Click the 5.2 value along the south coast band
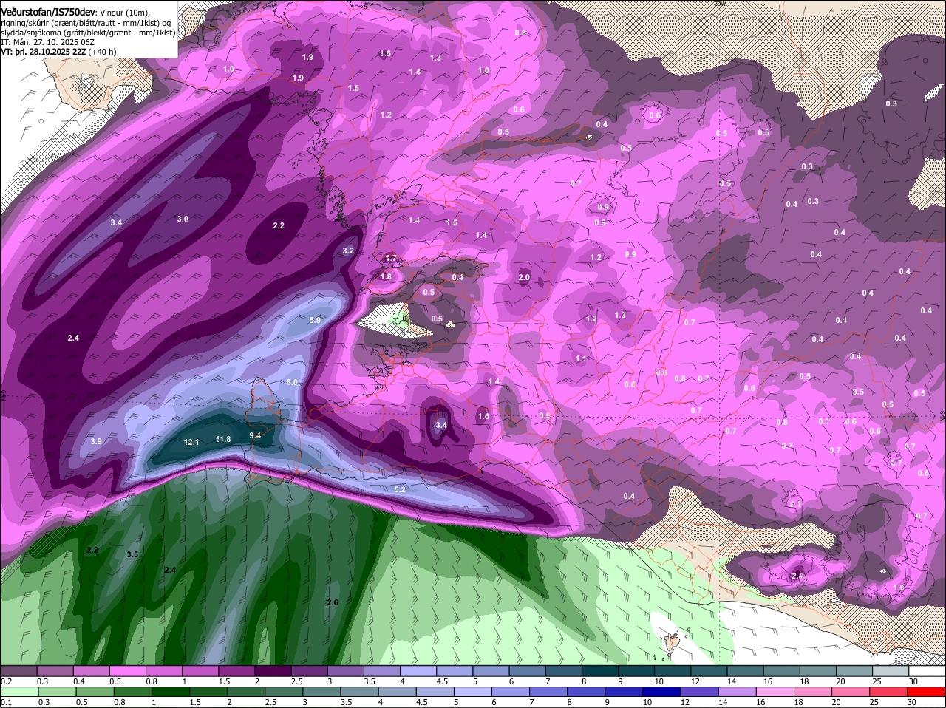946x708 pixels. [x=401, y=489]
